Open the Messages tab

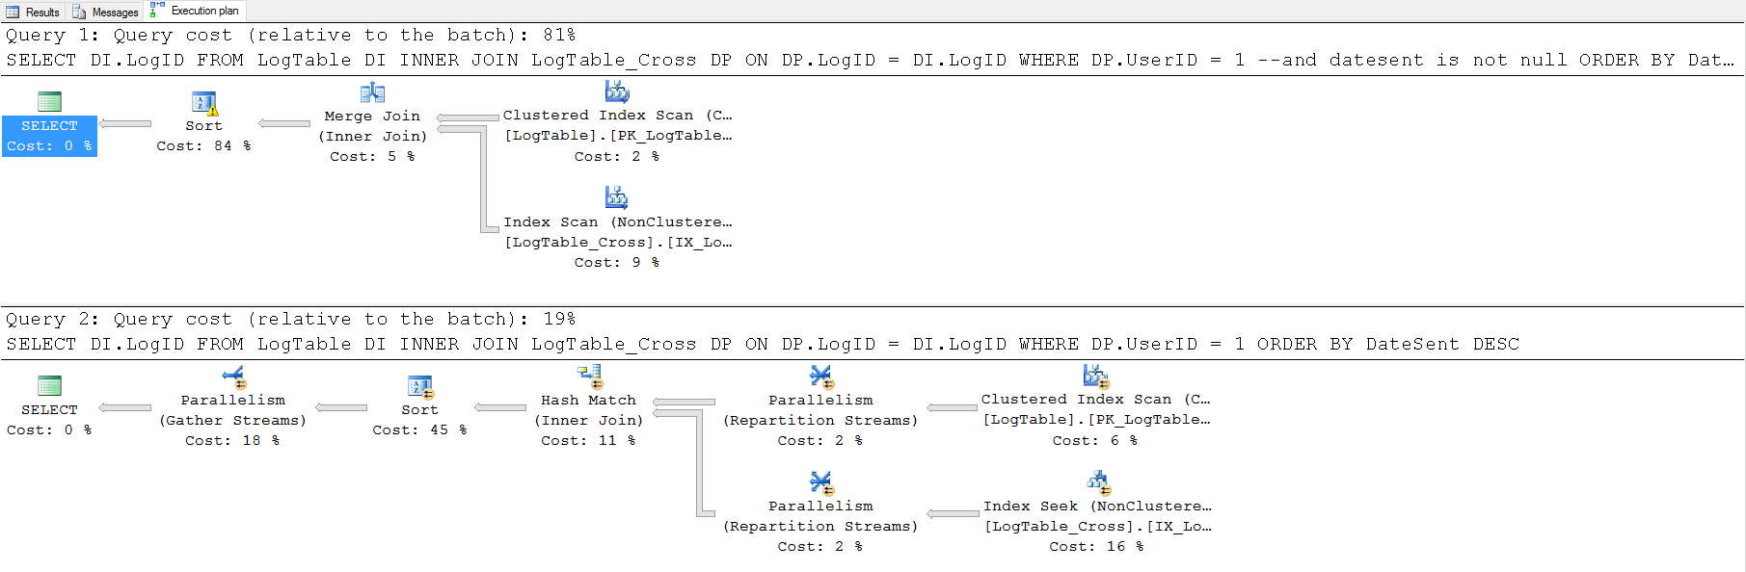(x=105, y=12)
